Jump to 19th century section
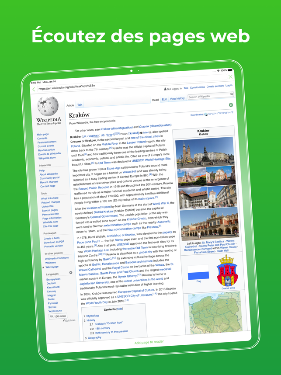 pos(102,328)
